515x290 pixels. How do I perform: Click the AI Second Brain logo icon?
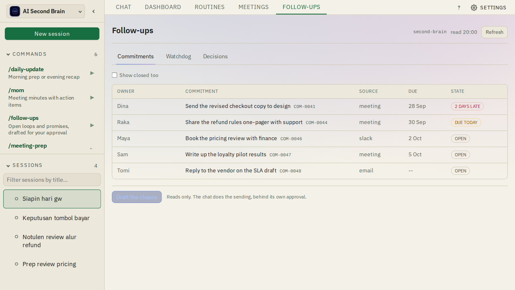click(x=15, y=11)
